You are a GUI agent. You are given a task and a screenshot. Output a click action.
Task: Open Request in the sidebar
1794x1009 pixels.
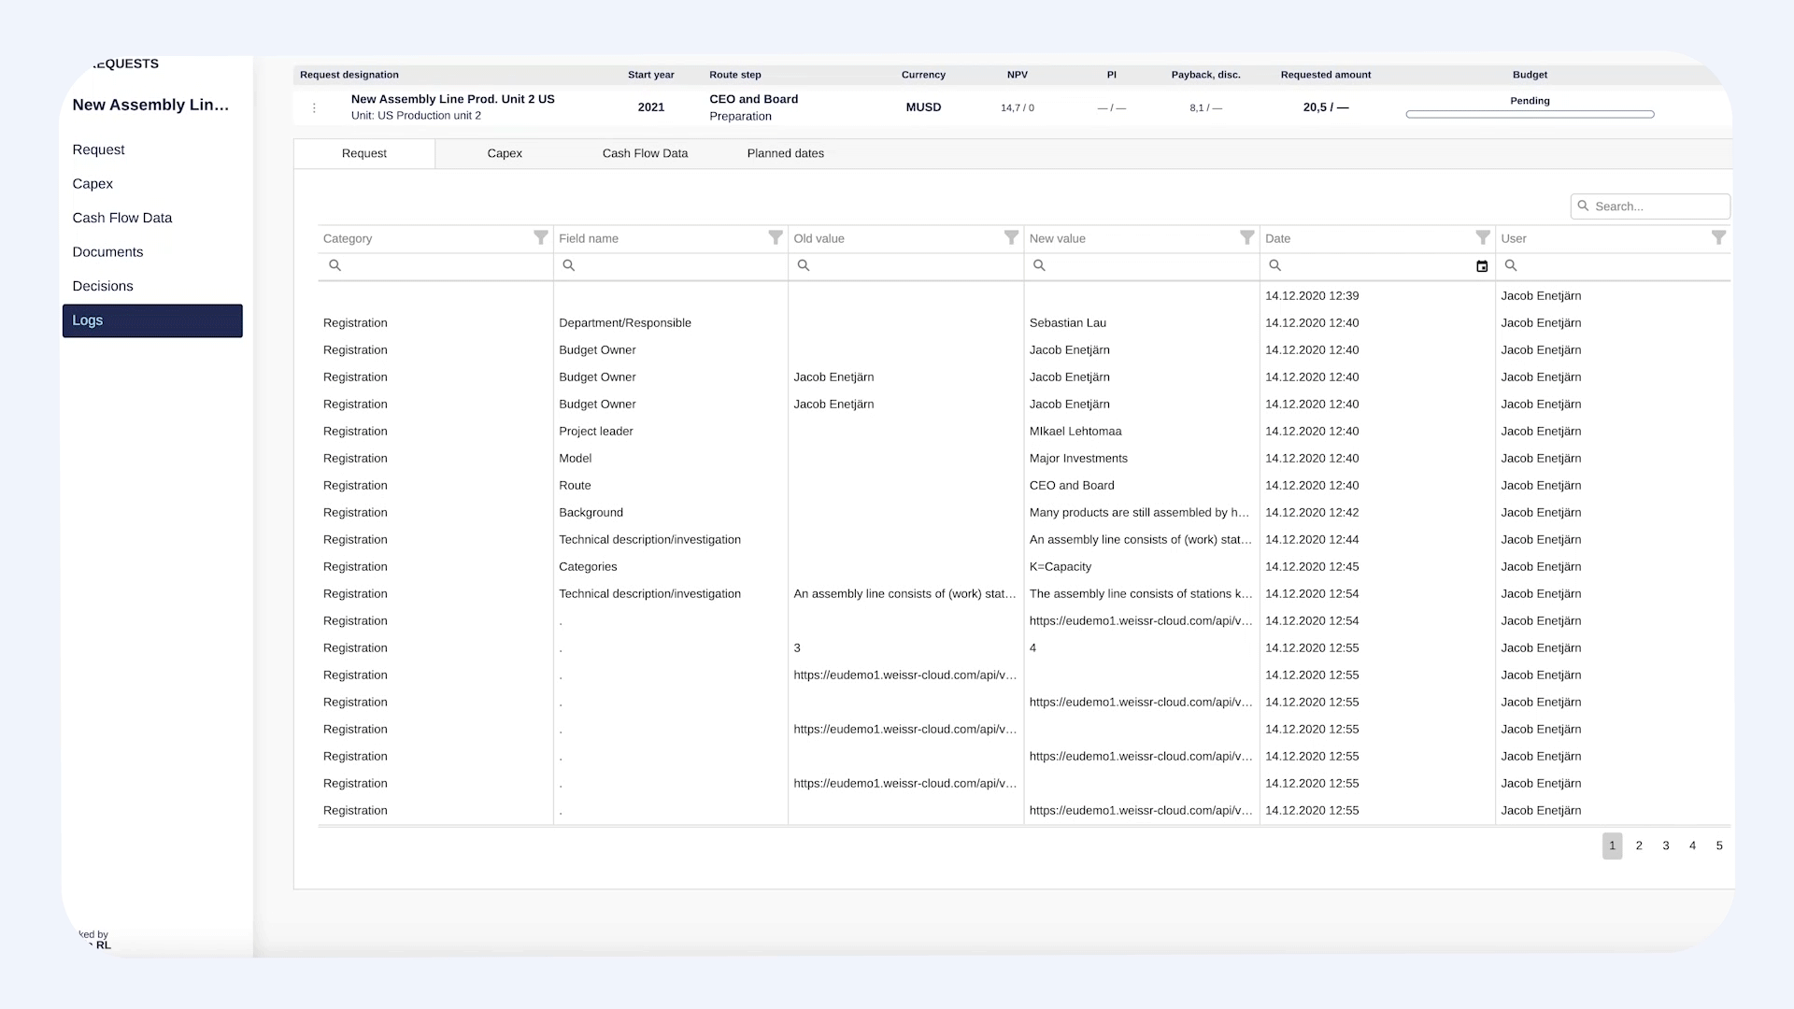point(98,149)
